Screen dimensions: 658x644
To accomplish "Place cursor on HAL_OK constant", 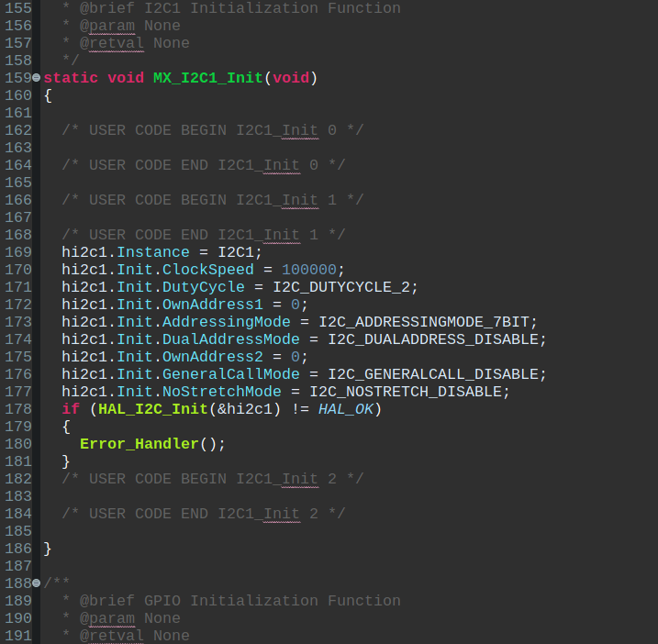I will [x=346, y=409].
